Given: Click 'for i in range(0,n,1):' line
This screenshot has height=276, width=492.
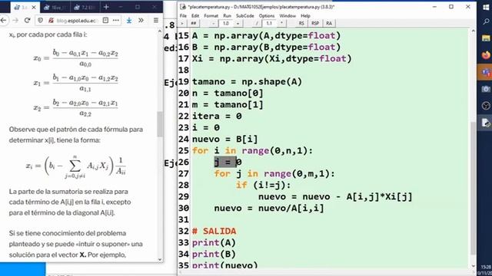Looking at the screenshot, I should (253, 150).
